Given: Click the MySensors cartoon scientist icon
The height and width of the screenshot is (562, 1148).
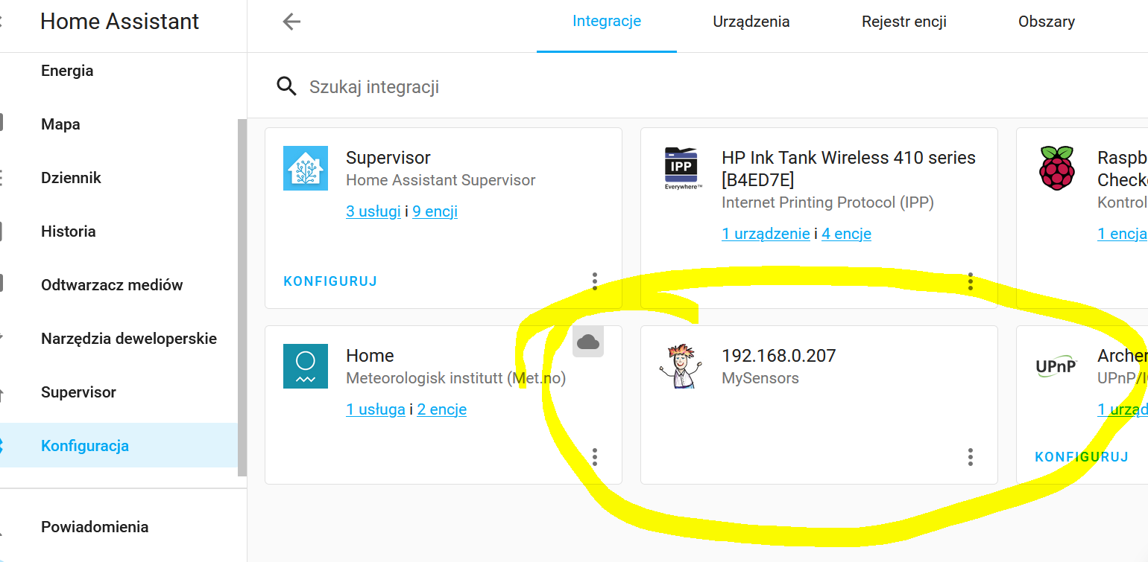Looking at the screenshot, I should (x=681, y=366).
